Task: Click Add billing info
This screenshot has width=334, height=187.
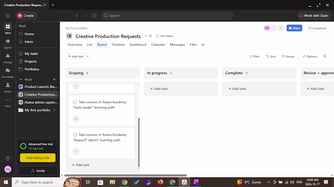Action: (38, 158)
